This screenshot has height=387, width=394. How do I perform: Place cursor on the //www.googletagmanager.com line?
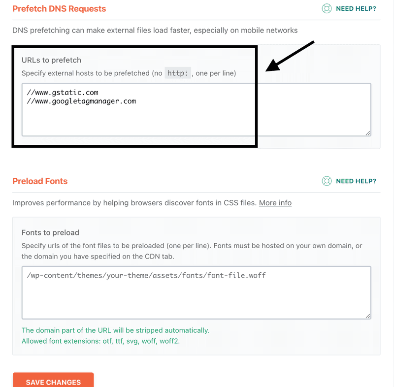(x=81, y=101)
